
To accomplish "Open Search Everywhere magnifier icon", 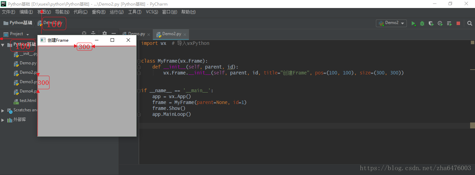I will pyautogui.click(x=470, y=23).
